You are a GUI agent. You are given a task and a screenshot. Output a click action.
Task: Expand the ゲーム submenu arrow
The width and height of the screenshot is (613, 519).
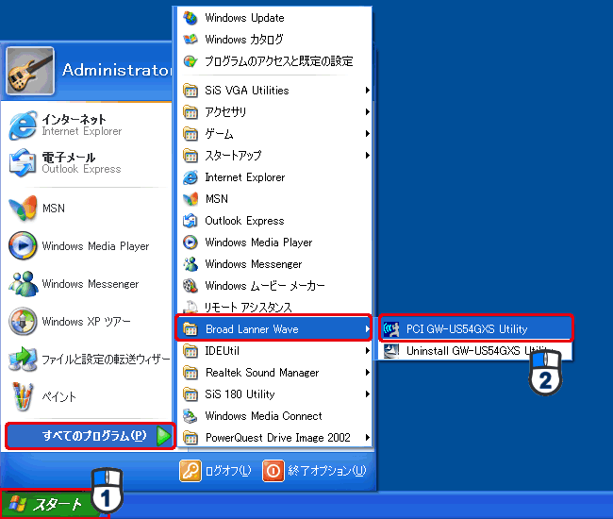pyautogui.click(x=367, y=134)
